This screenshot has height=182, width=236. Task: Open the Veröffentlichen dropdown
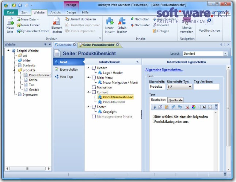tap(209, 36)
